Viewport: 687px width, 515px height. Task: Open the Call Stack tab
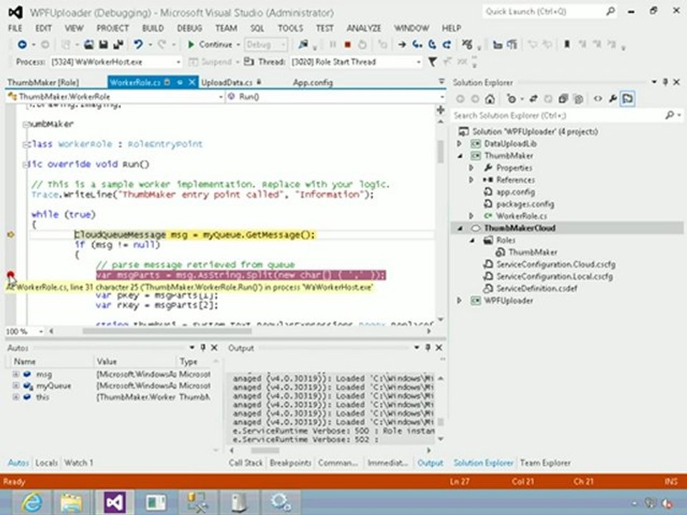tap(245, 463)
